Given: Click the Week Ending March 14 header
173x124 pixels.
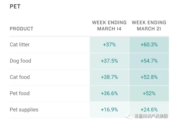Looking at the screenshot, I should tap(109, 26).
